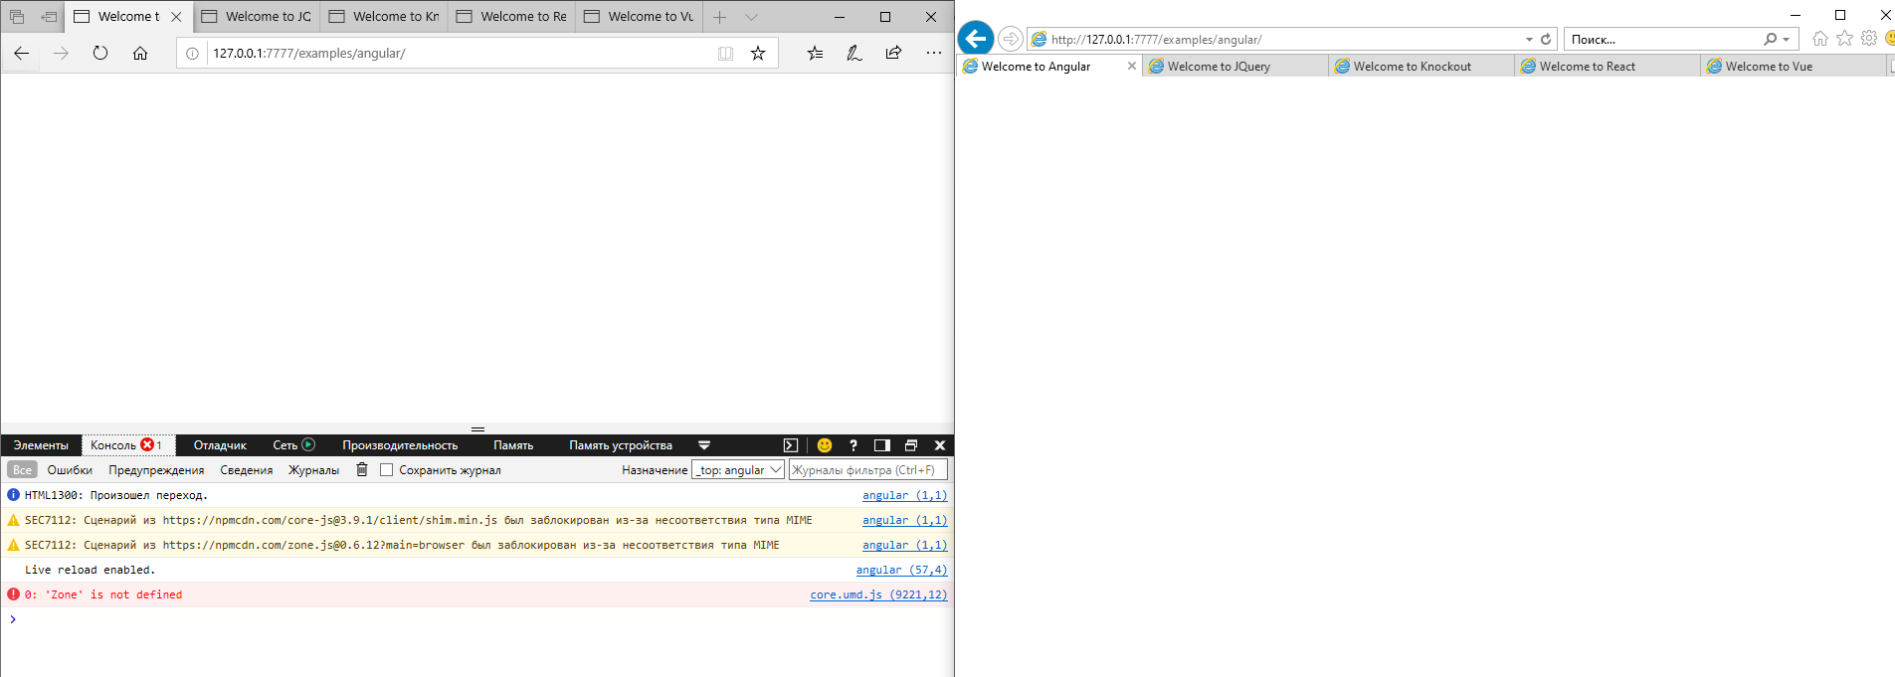Go back in the Edge browser
This screenshot has height=677, width=1895.
pos(21,53)
